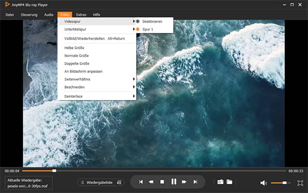Take a snapshot with the camera icon
Image resolution: width=308 pixels, height=193 pixels.
(x=220, y=182)
